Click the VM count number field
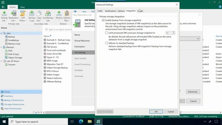This screenshot has width=222, height=125. tap(169, 33)
